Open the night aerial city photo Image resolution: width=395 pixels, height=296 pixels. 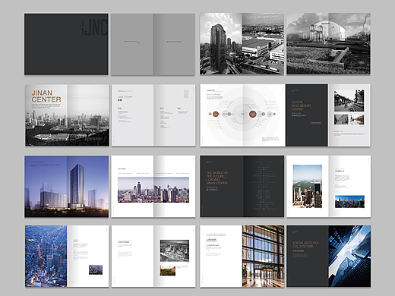click(x=46, y=256)
